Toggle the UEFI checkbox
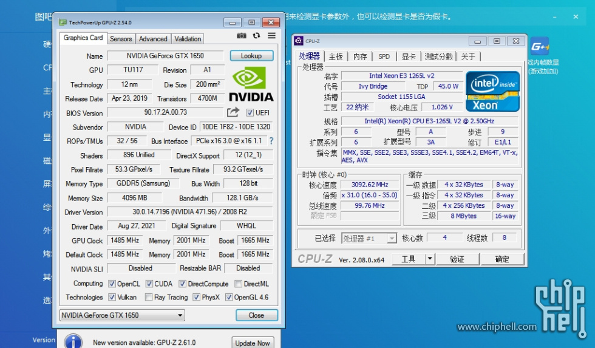 point(250,113)
